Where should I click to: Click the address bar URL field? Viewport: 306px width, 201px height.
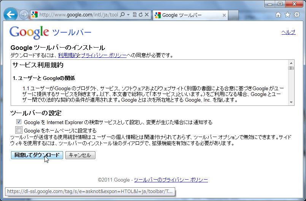click(x=79, y=15)
